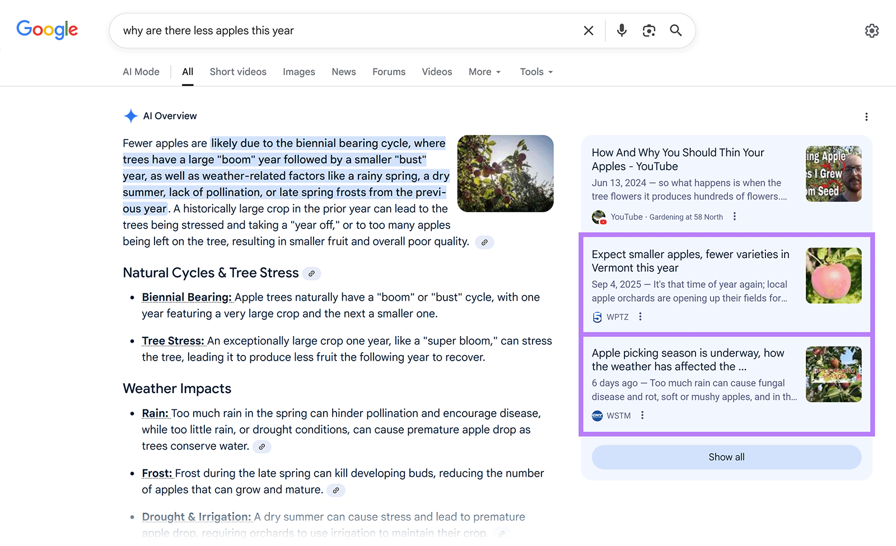Click into the search text field

pos(347,31)
